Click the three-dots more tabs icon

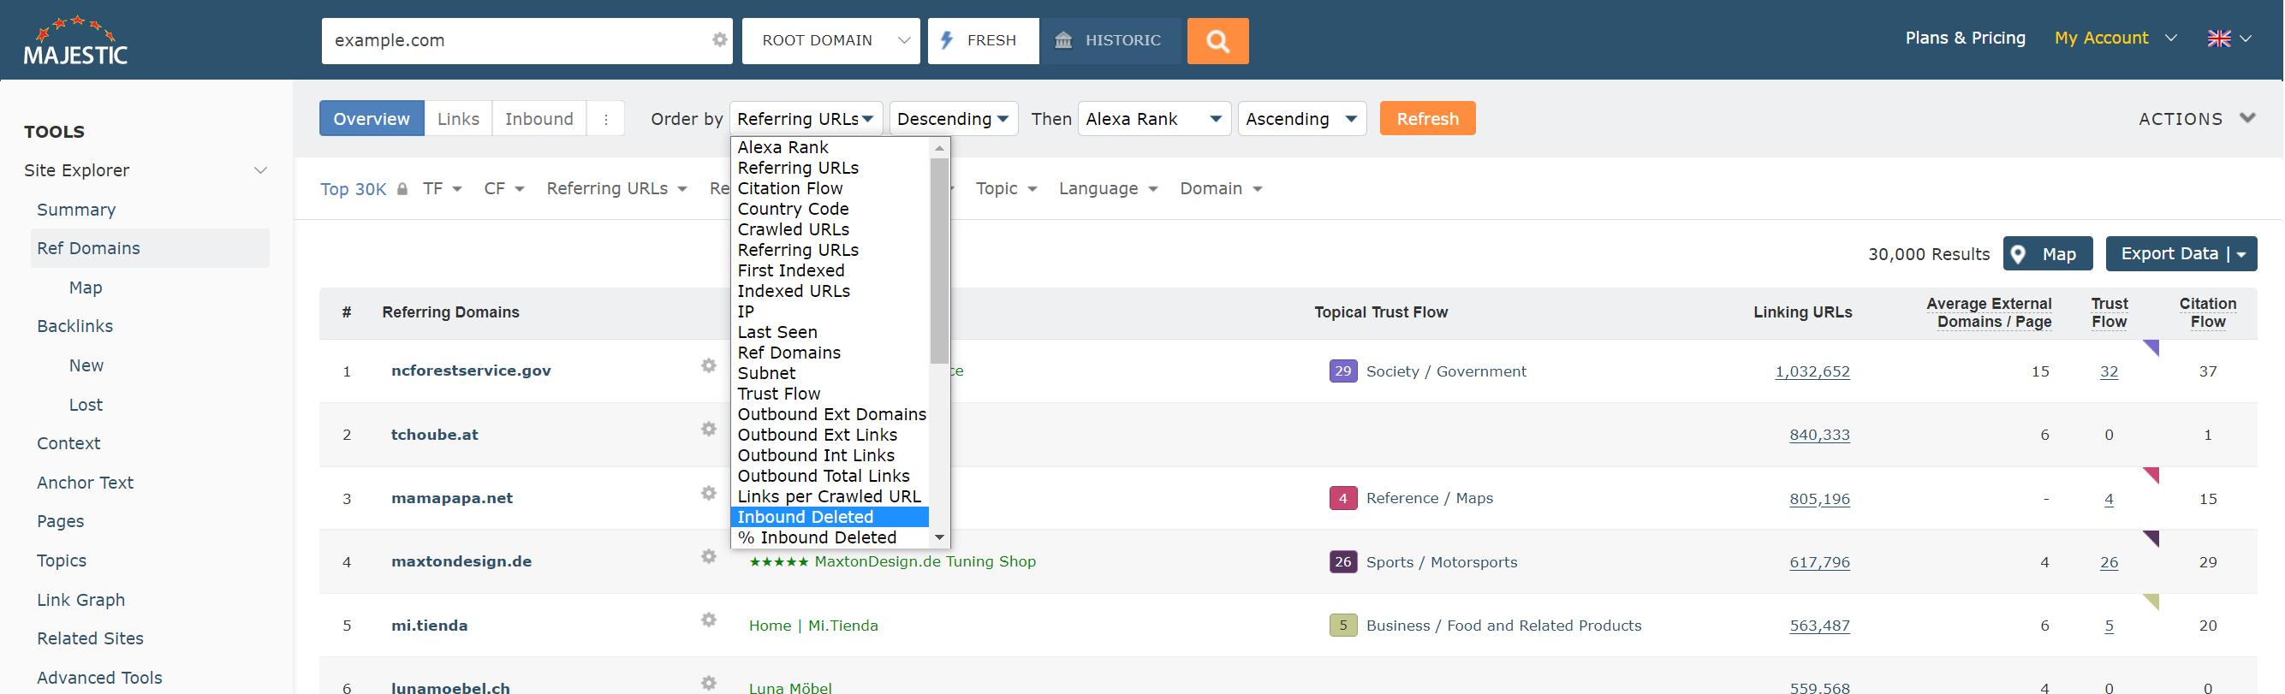(606, 119)
